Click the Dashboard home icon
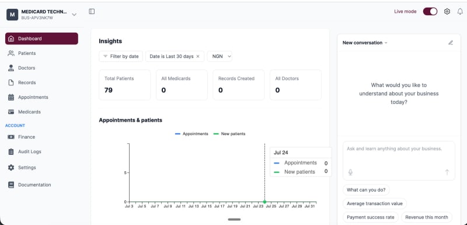467x225 pixels. coord(11,39)
